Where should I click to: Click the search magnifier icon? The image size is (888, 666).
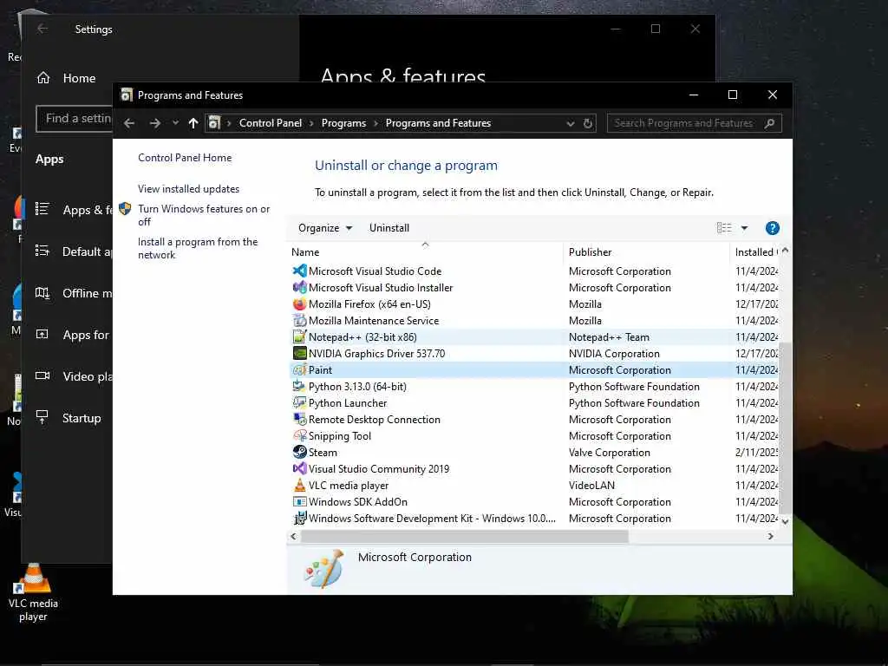coord(769,123)
